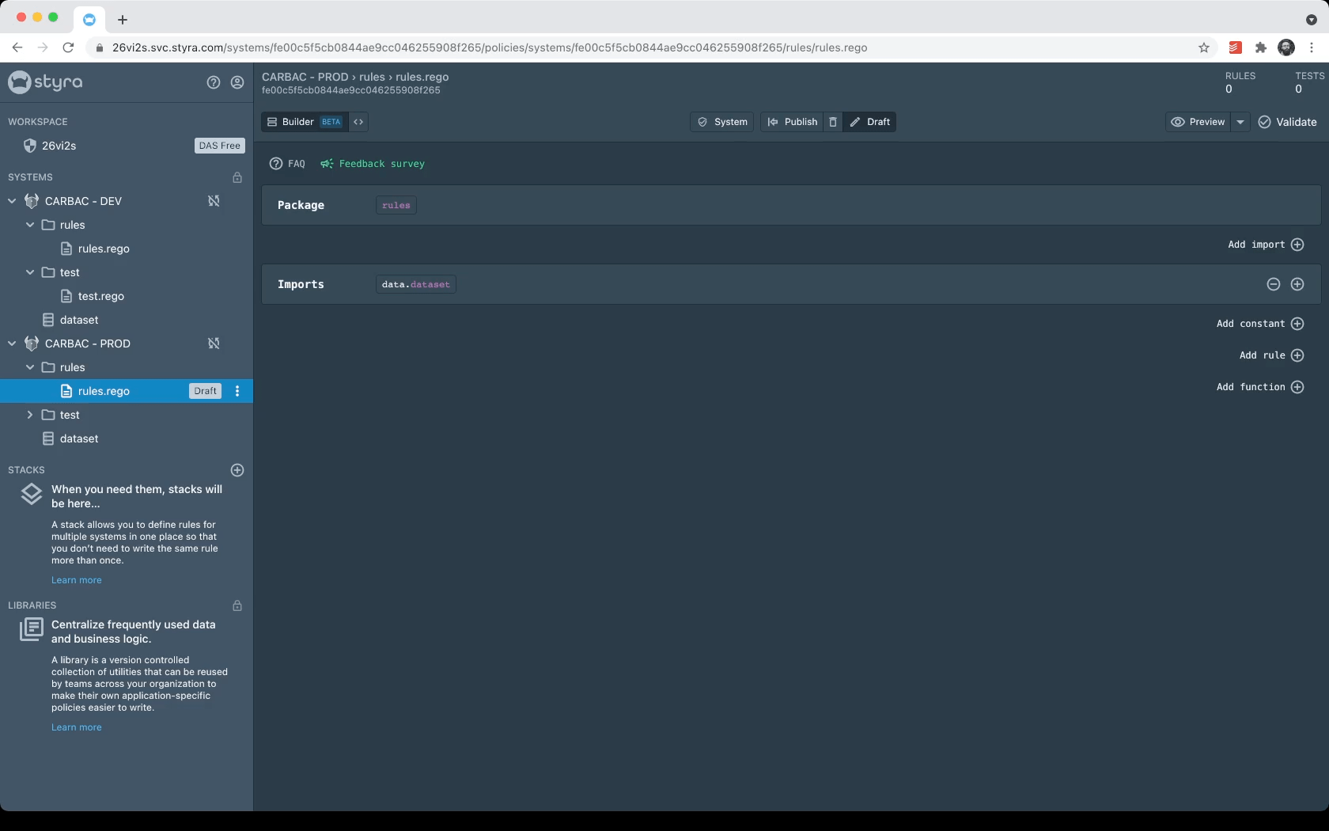Open rules.rego under CARBAC - DEV

(104, 249)
